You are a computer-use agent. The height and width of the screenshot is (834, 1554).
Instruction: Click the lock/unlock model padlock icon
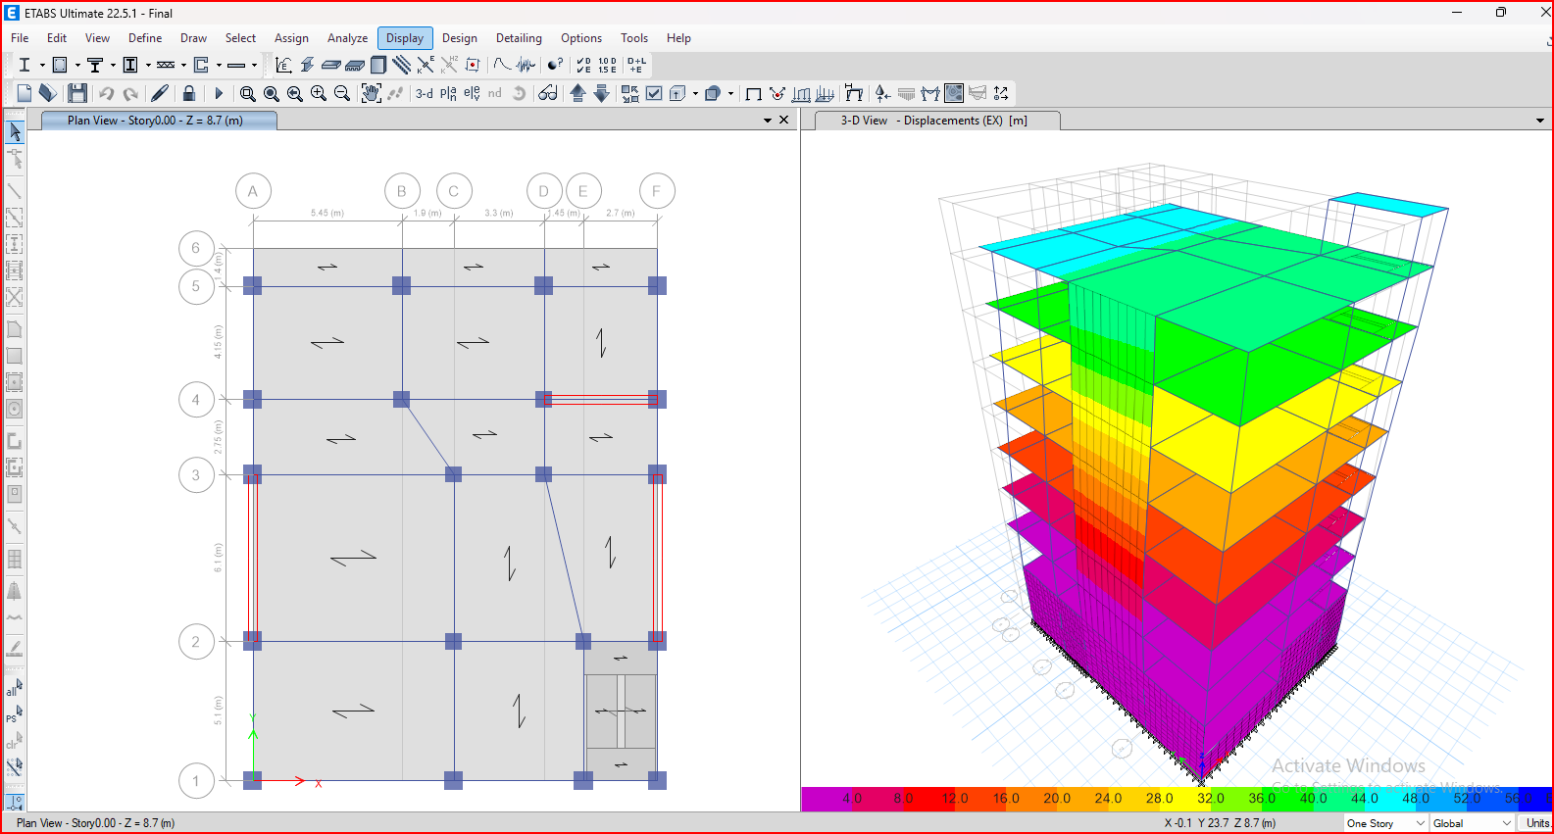click(189, 93)
